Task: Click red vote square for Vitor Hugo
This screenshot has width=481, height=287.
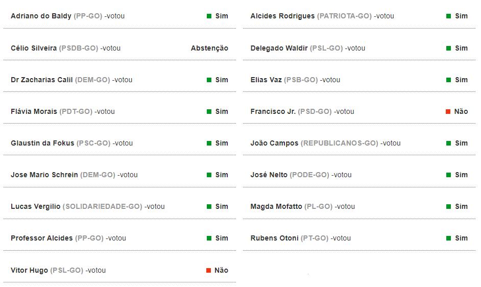Action: [x=208, y=271]
